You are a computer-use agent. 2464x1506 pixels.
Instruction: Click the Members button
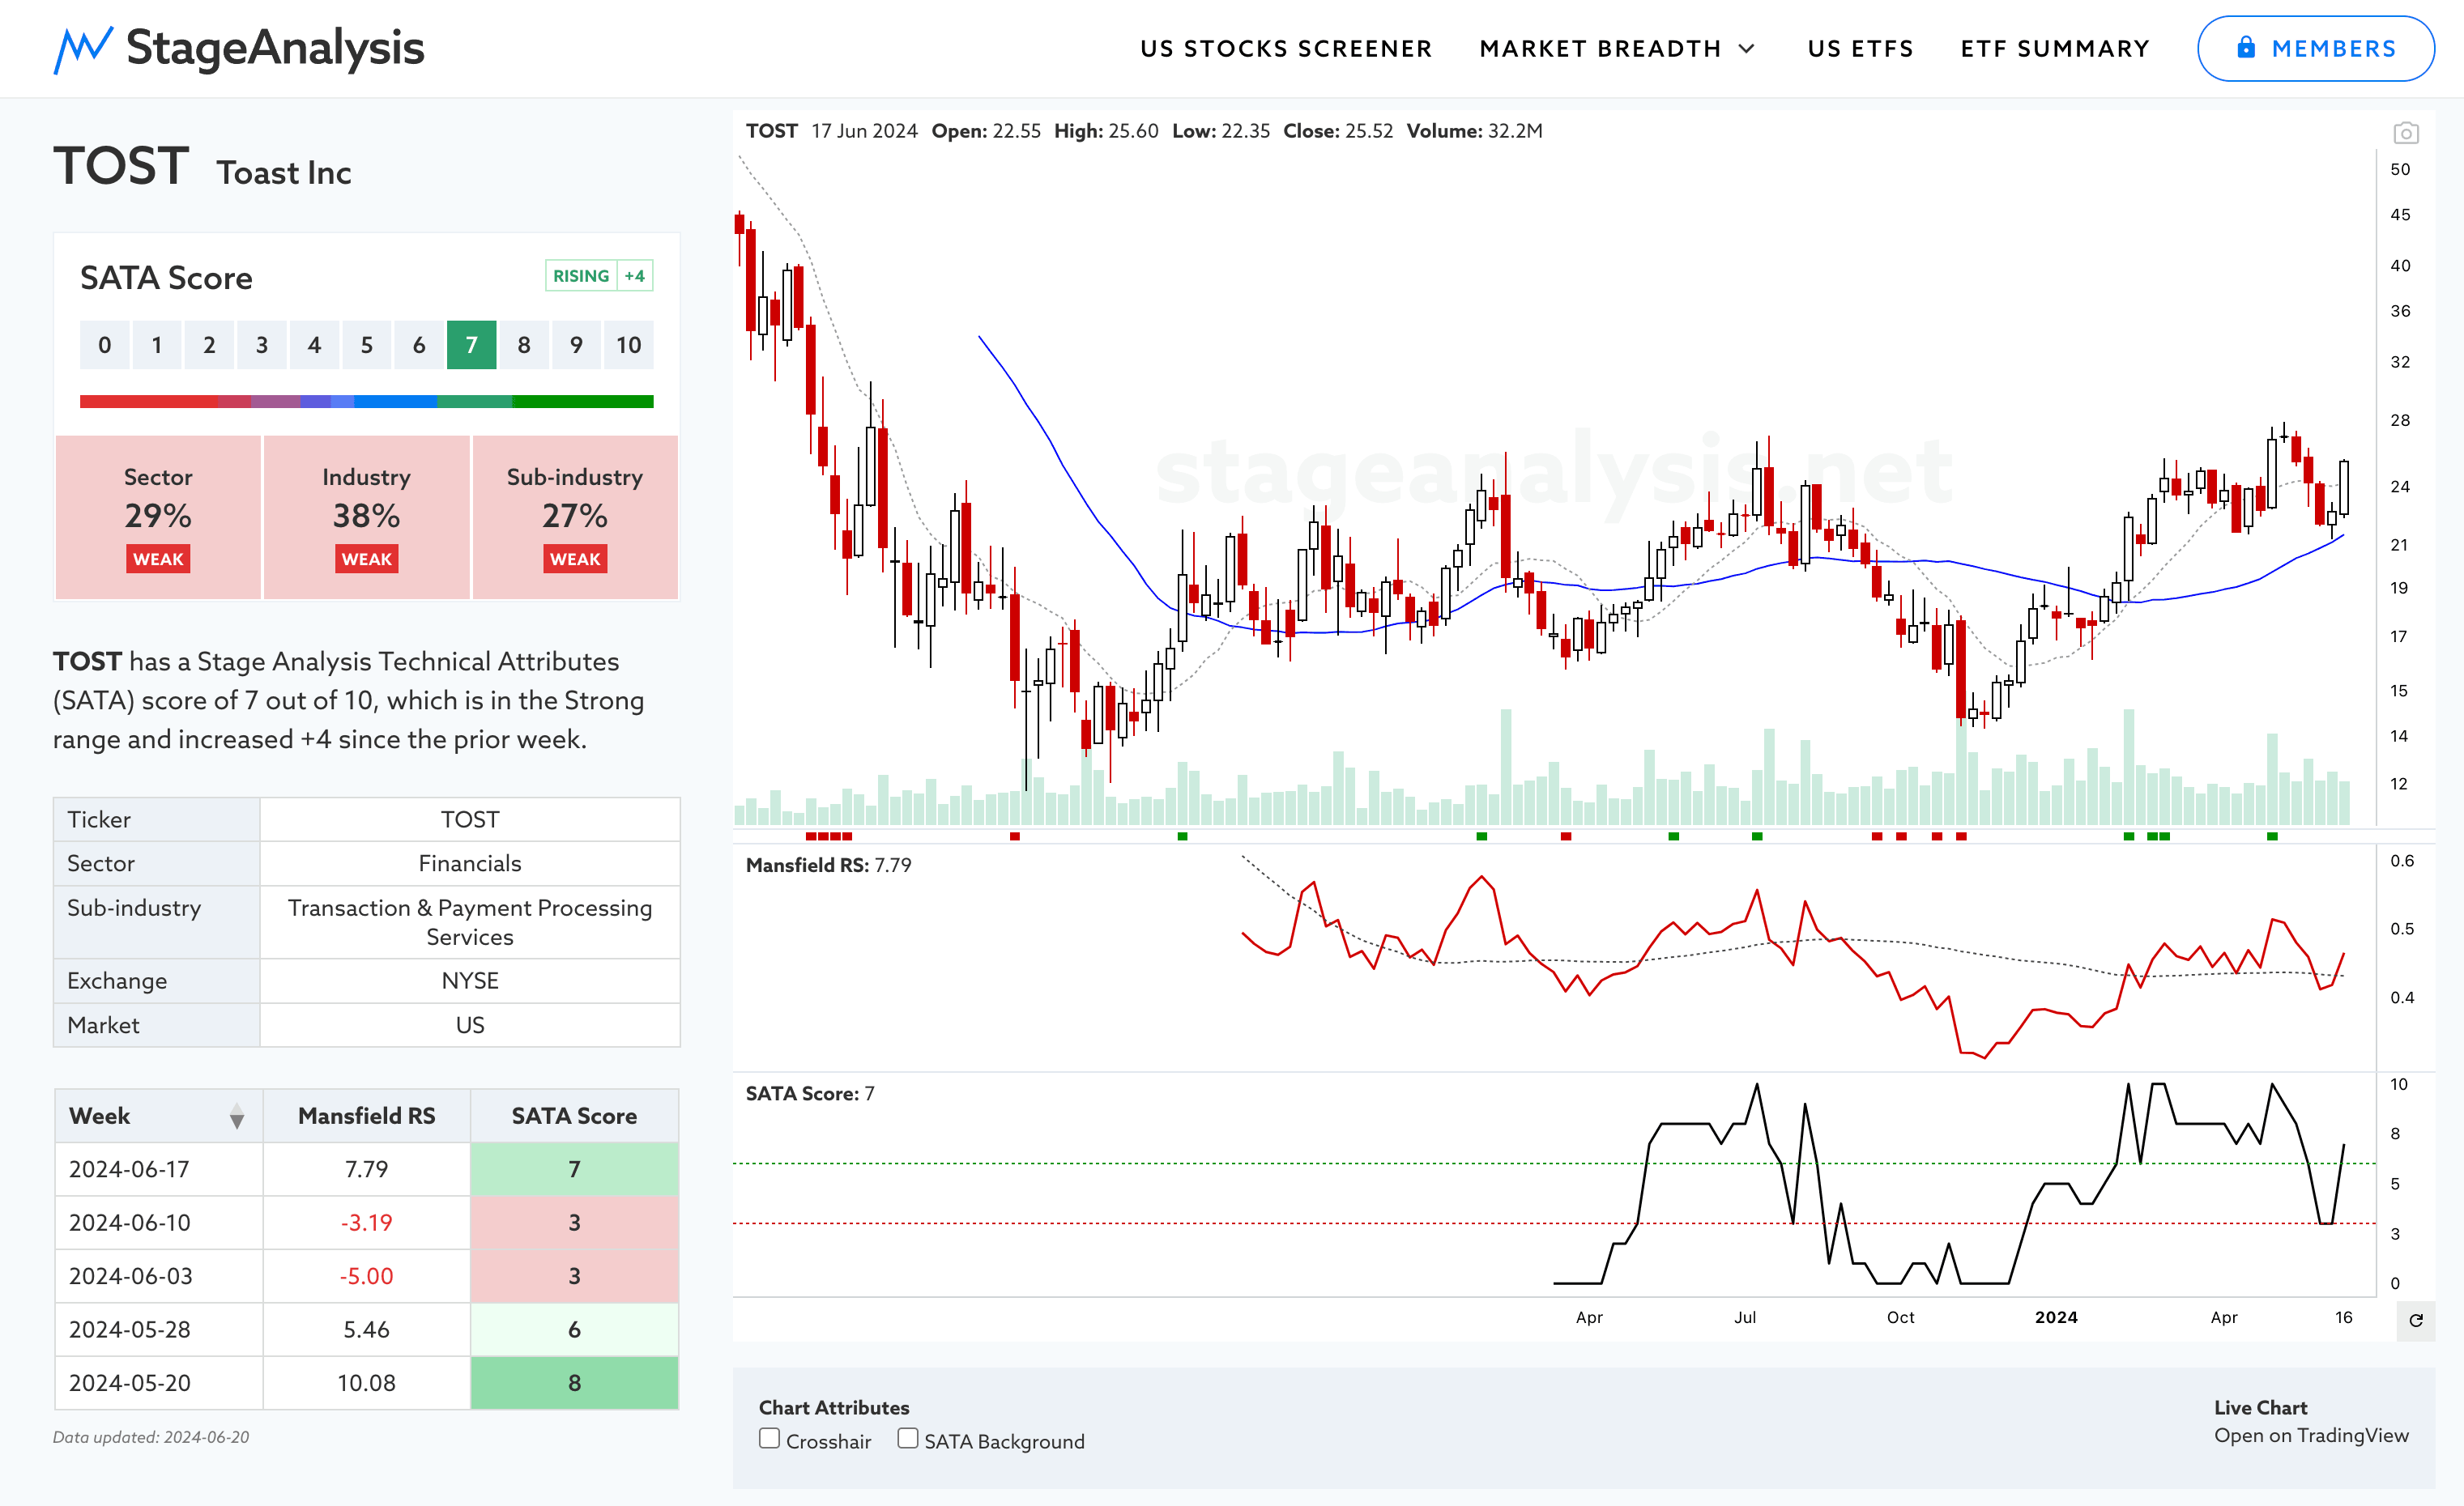(x=2315, y=49)
